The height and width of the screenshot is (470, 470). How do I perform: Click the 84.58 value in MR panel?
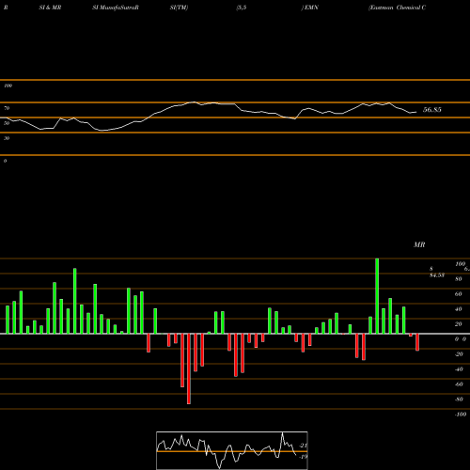pos(437,275)
